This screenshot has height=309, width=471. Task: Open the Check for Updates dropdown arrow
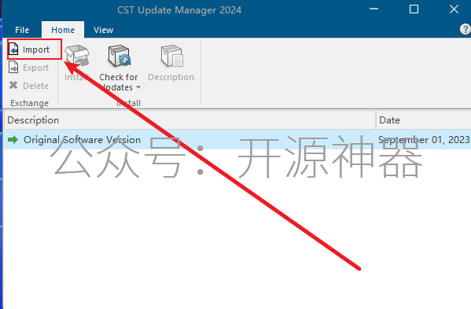click(138, 87)
